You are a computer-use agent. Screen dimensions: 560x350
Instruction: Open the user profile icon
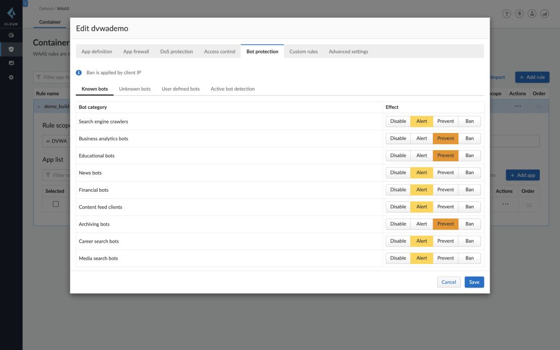[x=532, y=14]
